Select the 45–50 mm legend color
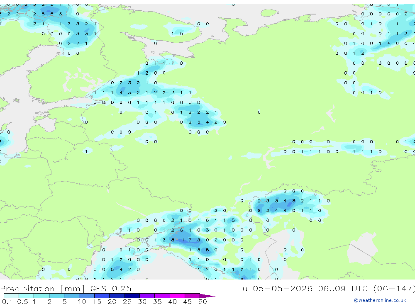The width and height of the screenshot is (415, 304). [192, 296]
